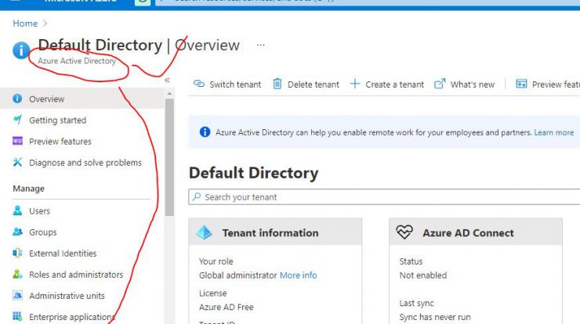
Task: Click the Delete tenant trash icon
Action: click(x=277, y=84)
